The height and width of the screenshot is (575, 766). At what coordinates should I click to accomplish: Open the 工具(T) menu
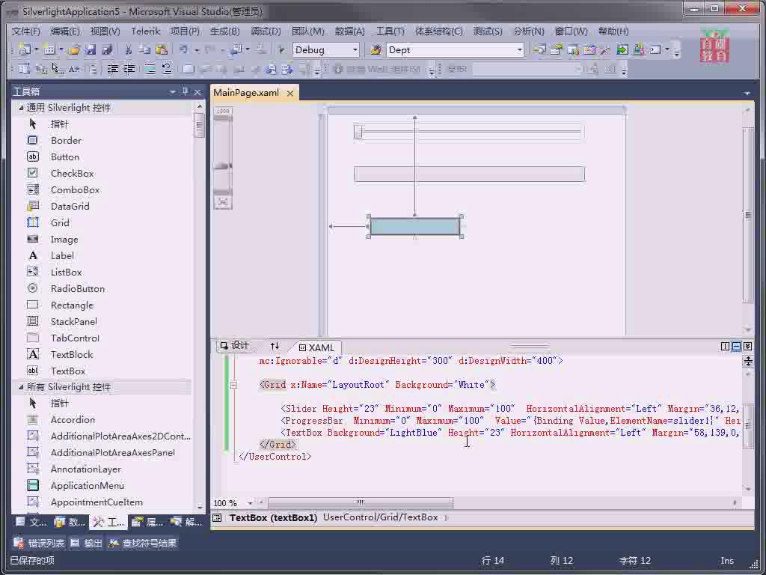390,31
